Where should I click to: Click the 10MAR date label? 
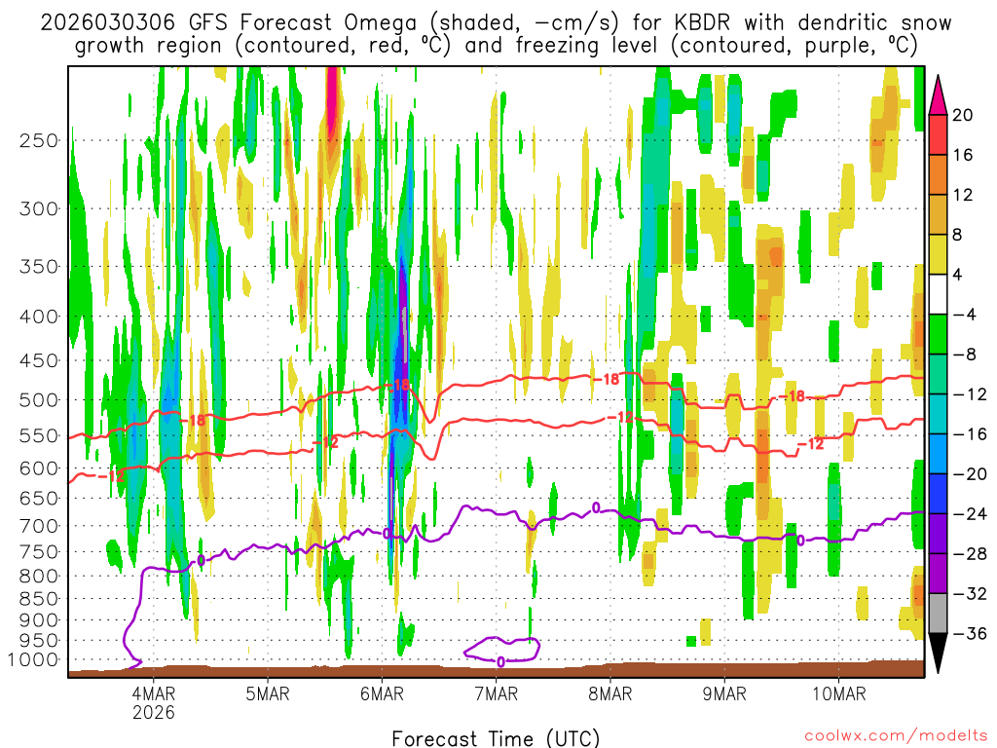(x=838, y=693)
